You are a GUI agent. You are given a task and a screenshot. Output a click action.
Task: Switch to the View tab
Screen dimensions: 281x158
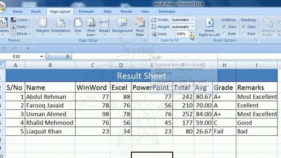coord(145,11)
